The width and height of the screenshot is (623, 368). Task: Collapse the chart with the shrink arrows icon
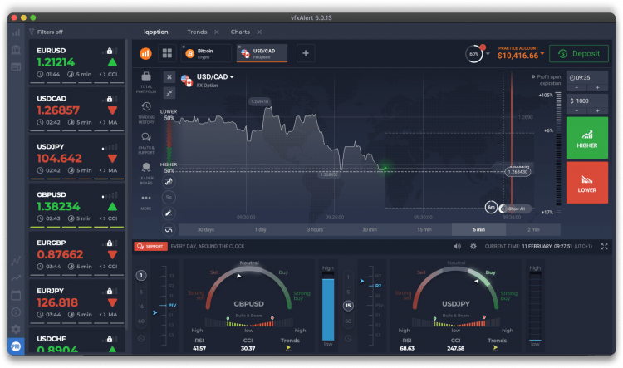[169, 93]
